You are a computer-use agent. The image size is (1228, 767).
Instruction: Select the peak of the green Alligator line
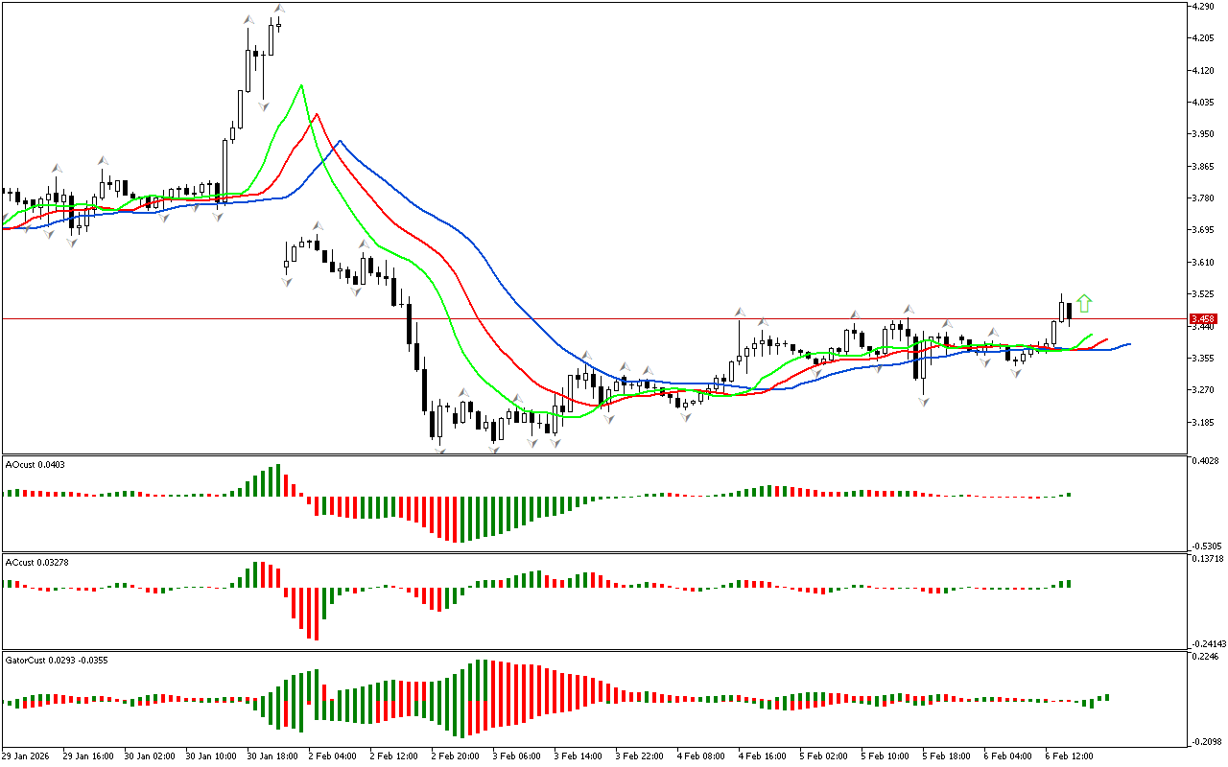(302, 85)
